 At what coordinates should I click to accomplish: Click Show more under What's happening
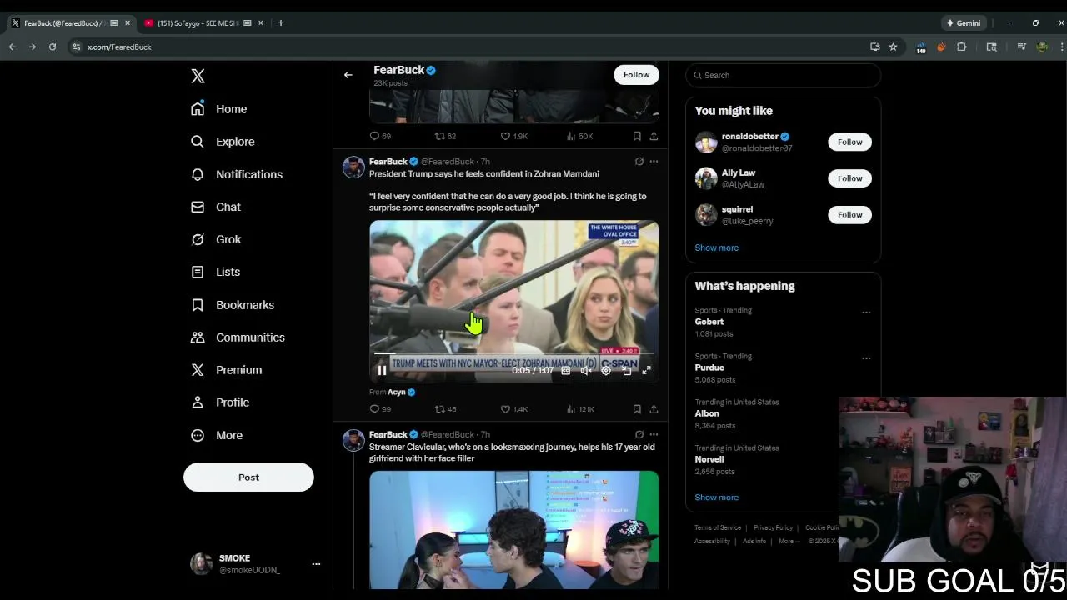click(716, 497)
